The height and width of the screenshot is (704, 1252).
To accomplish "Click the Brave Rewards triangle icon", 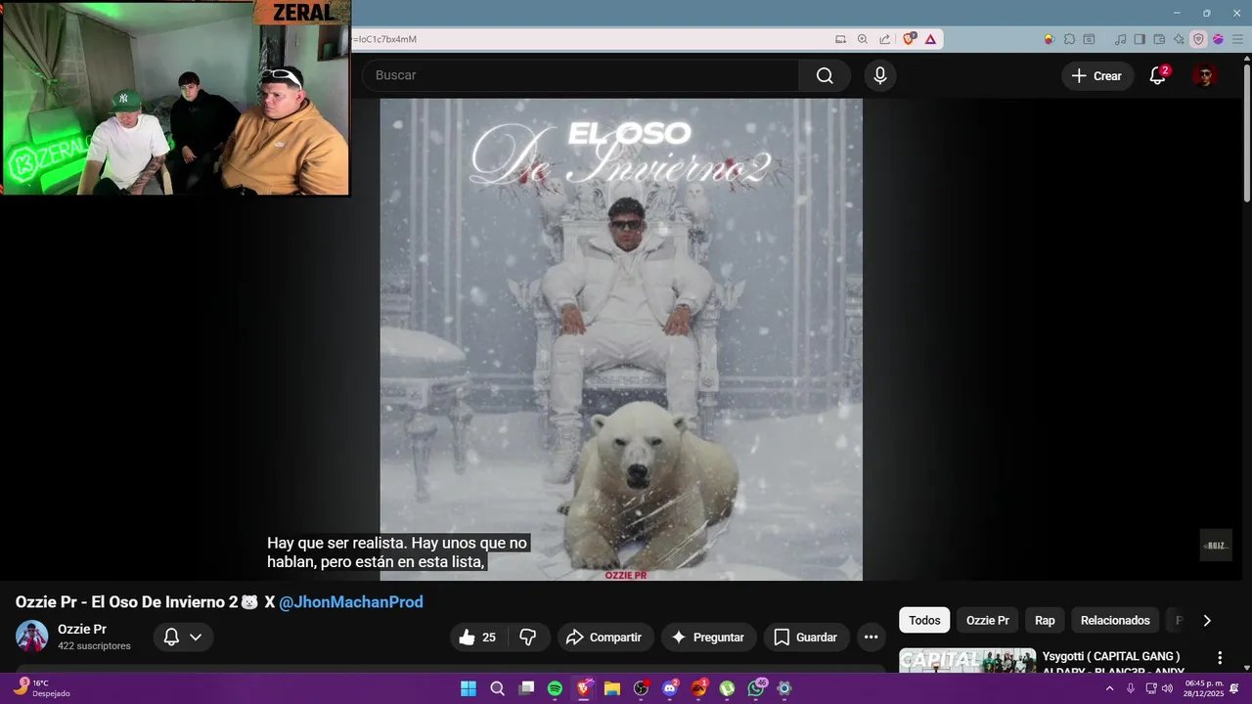I will click(930, 39).
